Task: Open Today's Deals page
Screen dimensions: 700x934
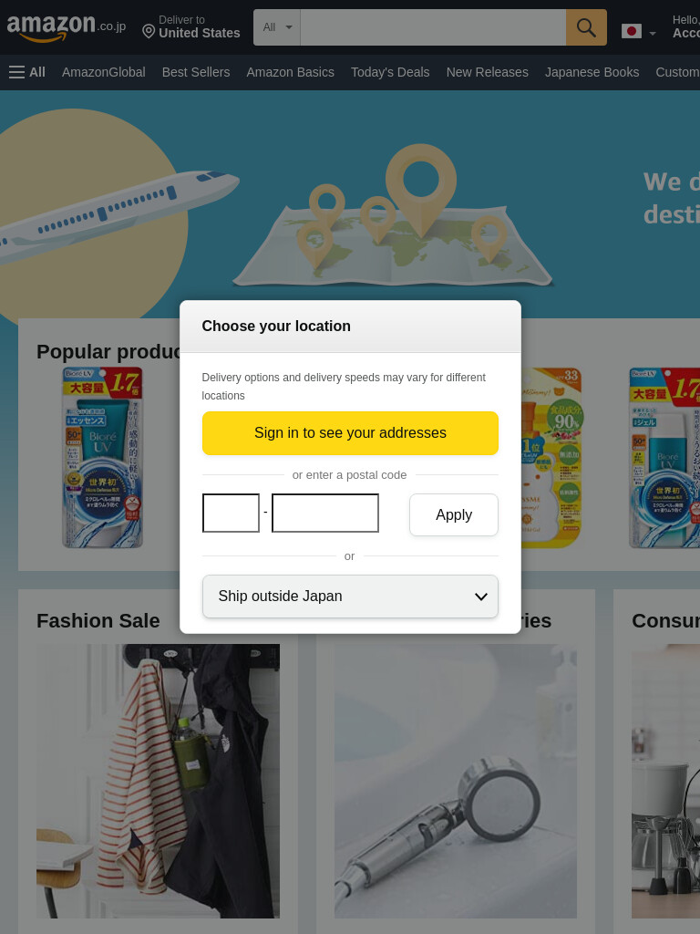Action: click(390, 72)
